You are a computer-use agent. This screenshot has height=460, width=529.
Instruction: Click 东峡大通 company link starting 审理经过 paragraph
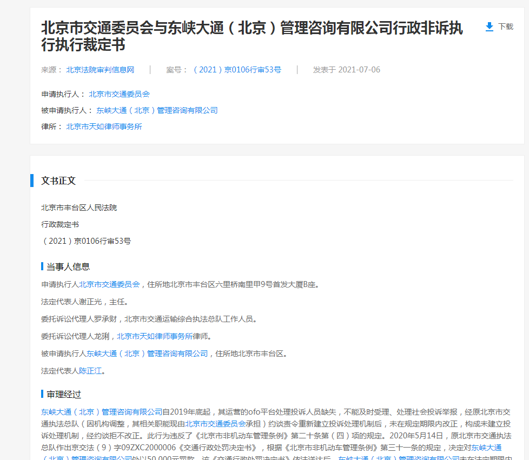click(102, 412)
